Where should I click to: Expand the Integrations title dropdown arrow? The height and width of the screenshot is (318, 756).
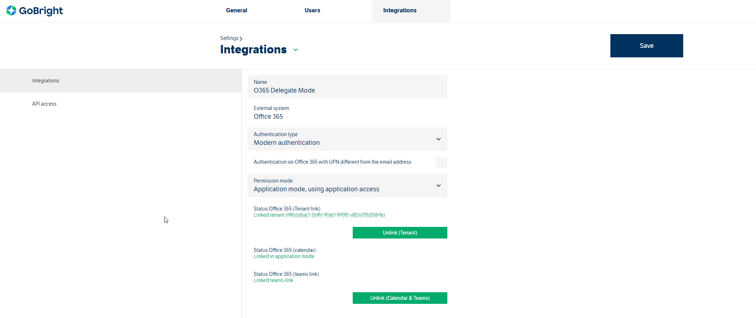pos(296,50)
